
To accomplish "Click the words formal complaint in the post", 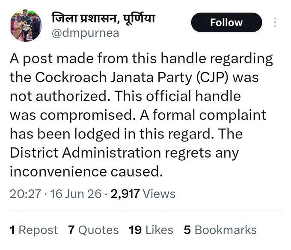I will 209,115.
